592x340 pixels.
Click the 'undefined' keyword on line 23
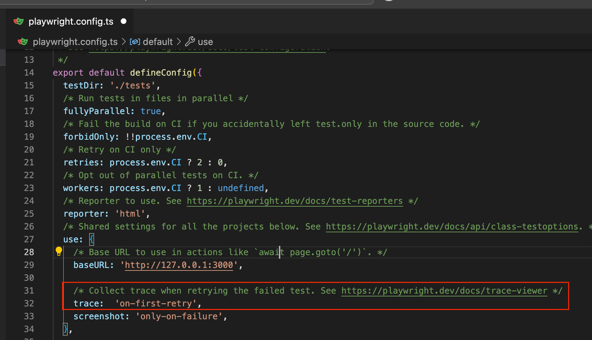[x=240, y=188]
